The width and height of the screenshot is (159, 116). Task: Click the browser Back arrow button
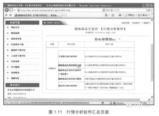[x=7, y=10]
